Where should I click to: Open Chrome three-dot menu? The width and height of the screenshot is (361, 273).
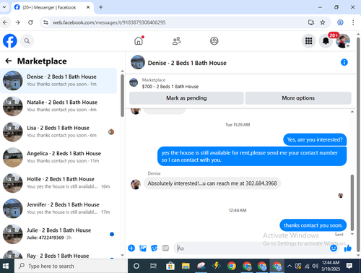(x=353, y=22)
